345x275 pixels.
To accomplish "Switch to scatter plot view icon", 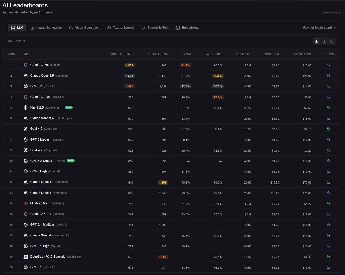I will click(x=332, y=41).
